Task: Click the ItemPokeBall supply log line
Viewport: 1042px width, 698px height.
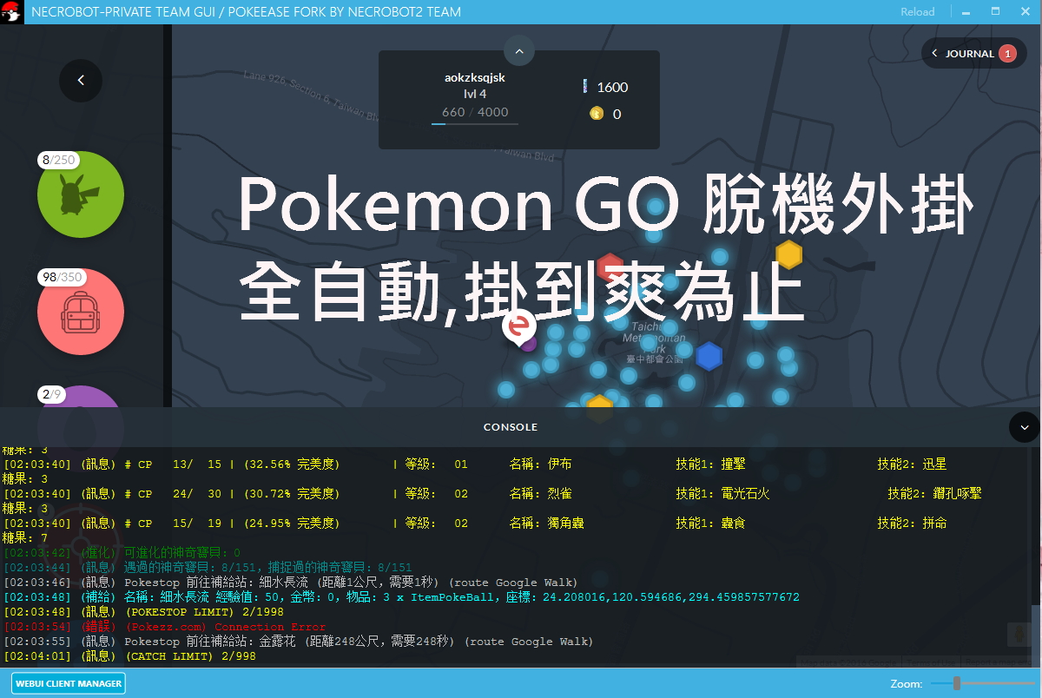Action: point(401,597)
